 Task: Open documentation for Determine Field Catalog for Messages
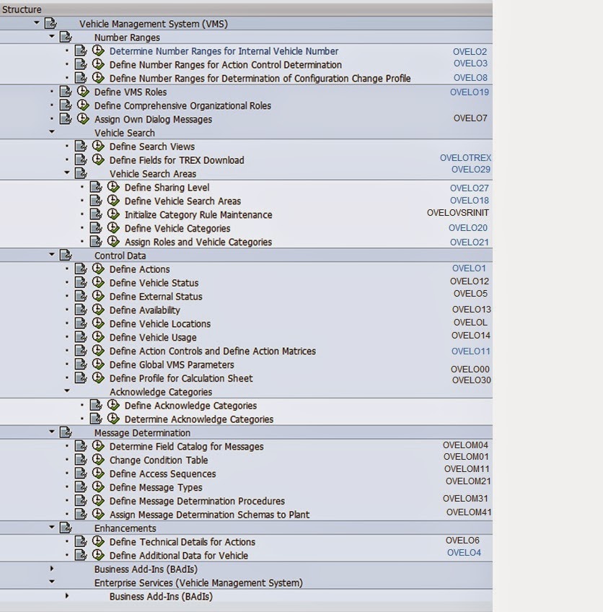(80, 446)
